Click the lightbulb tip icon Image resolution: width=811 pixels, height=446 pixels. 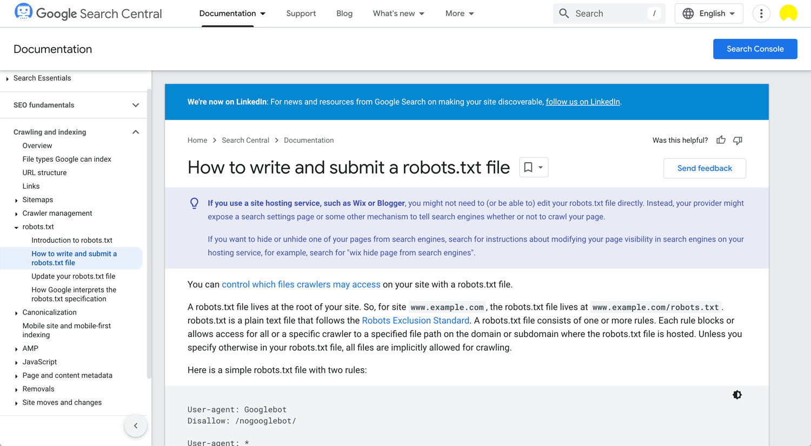[x=194, y=203]
